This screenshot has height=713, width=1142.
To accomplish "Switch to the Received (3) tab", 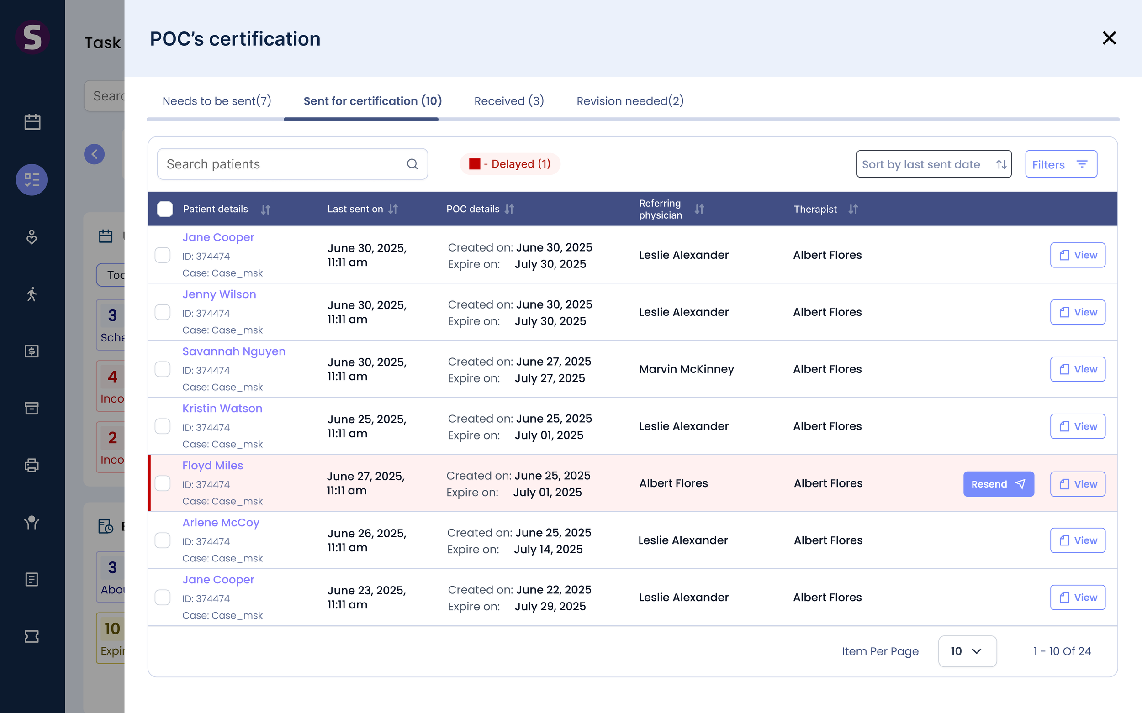I will (x=509, y=101).
